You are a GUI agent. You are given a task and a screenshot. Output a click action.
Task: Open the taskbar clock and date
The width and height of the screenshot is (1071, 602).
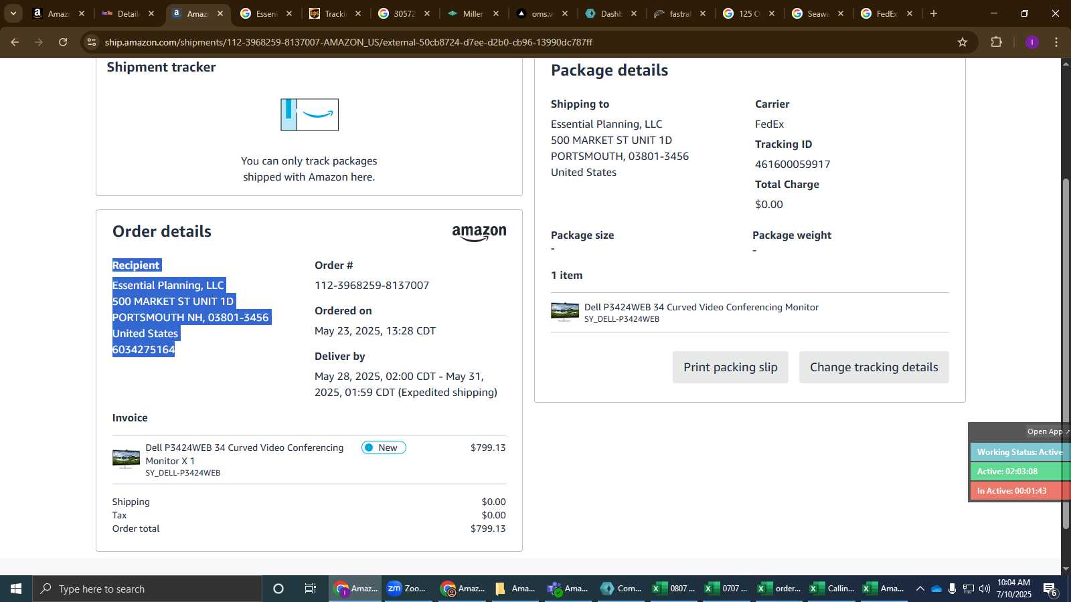(1013, 589)
